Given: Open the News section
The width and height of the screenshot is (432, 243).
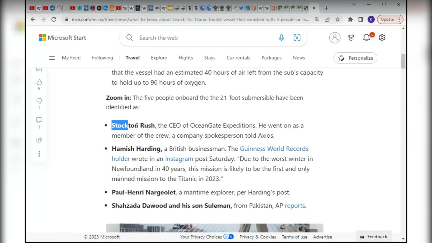Looking at the screenshot, I should (299, 58).
